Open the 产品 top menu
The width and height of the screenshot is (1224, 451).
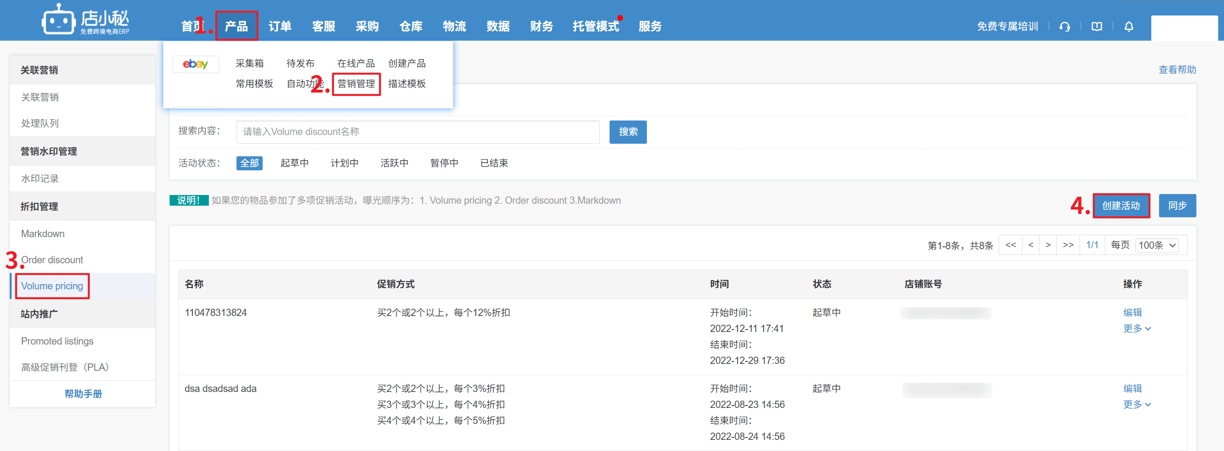(x=236, y=26)
